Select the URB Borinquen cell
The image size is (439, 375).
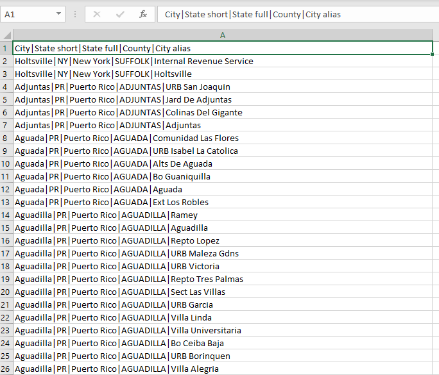(x=223, y=356)
